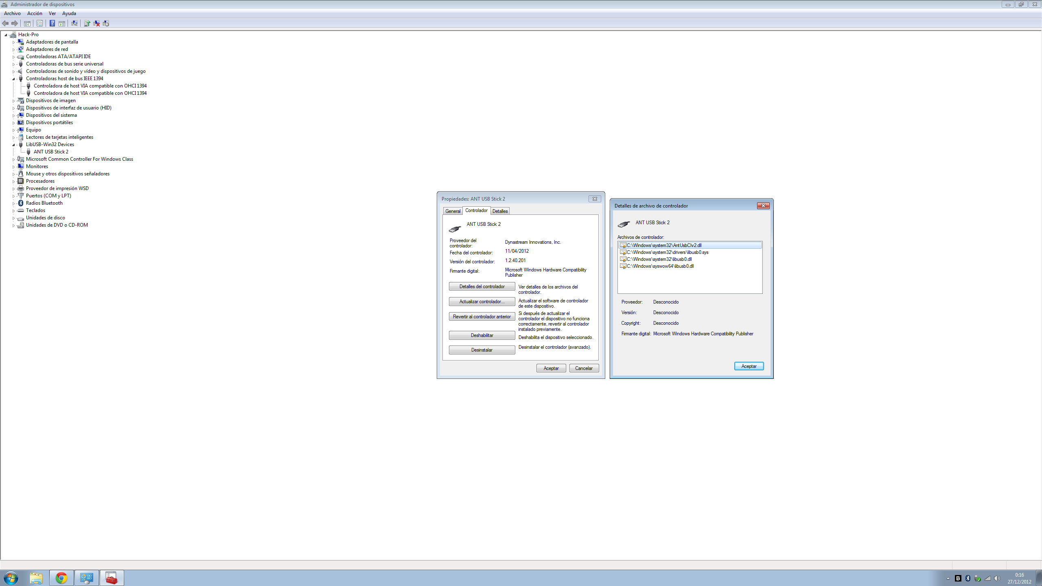
Task: Click the volume speaker tray icon
Action: 997,578
